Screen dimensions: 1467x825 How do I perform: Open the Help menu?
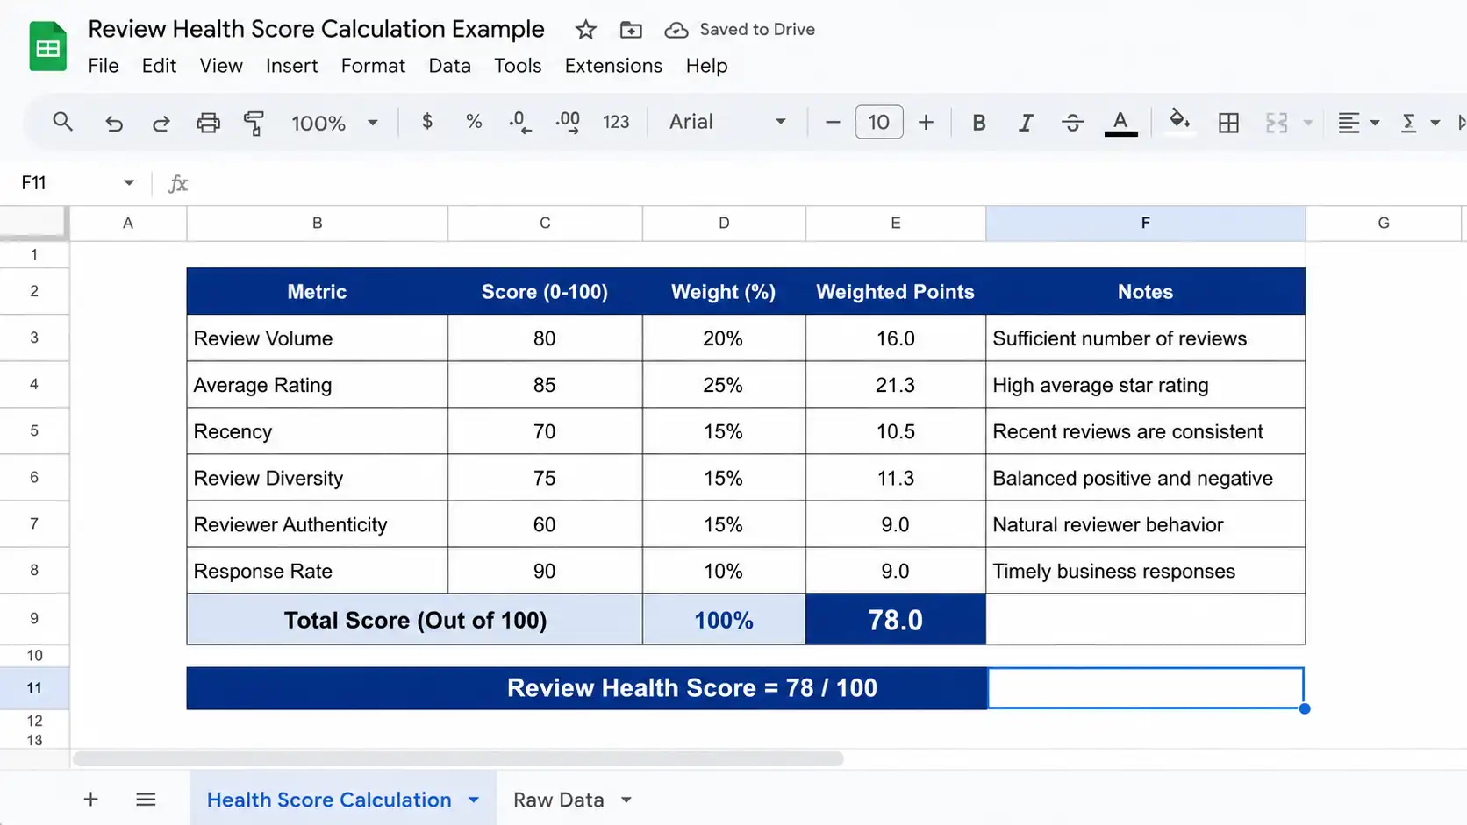[706, 66]
